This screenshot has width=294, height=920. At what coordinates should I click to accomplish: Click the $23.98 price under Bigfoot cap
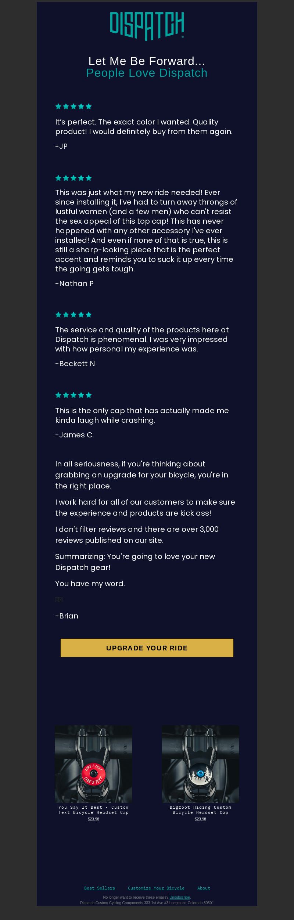[x=200, y=819]
